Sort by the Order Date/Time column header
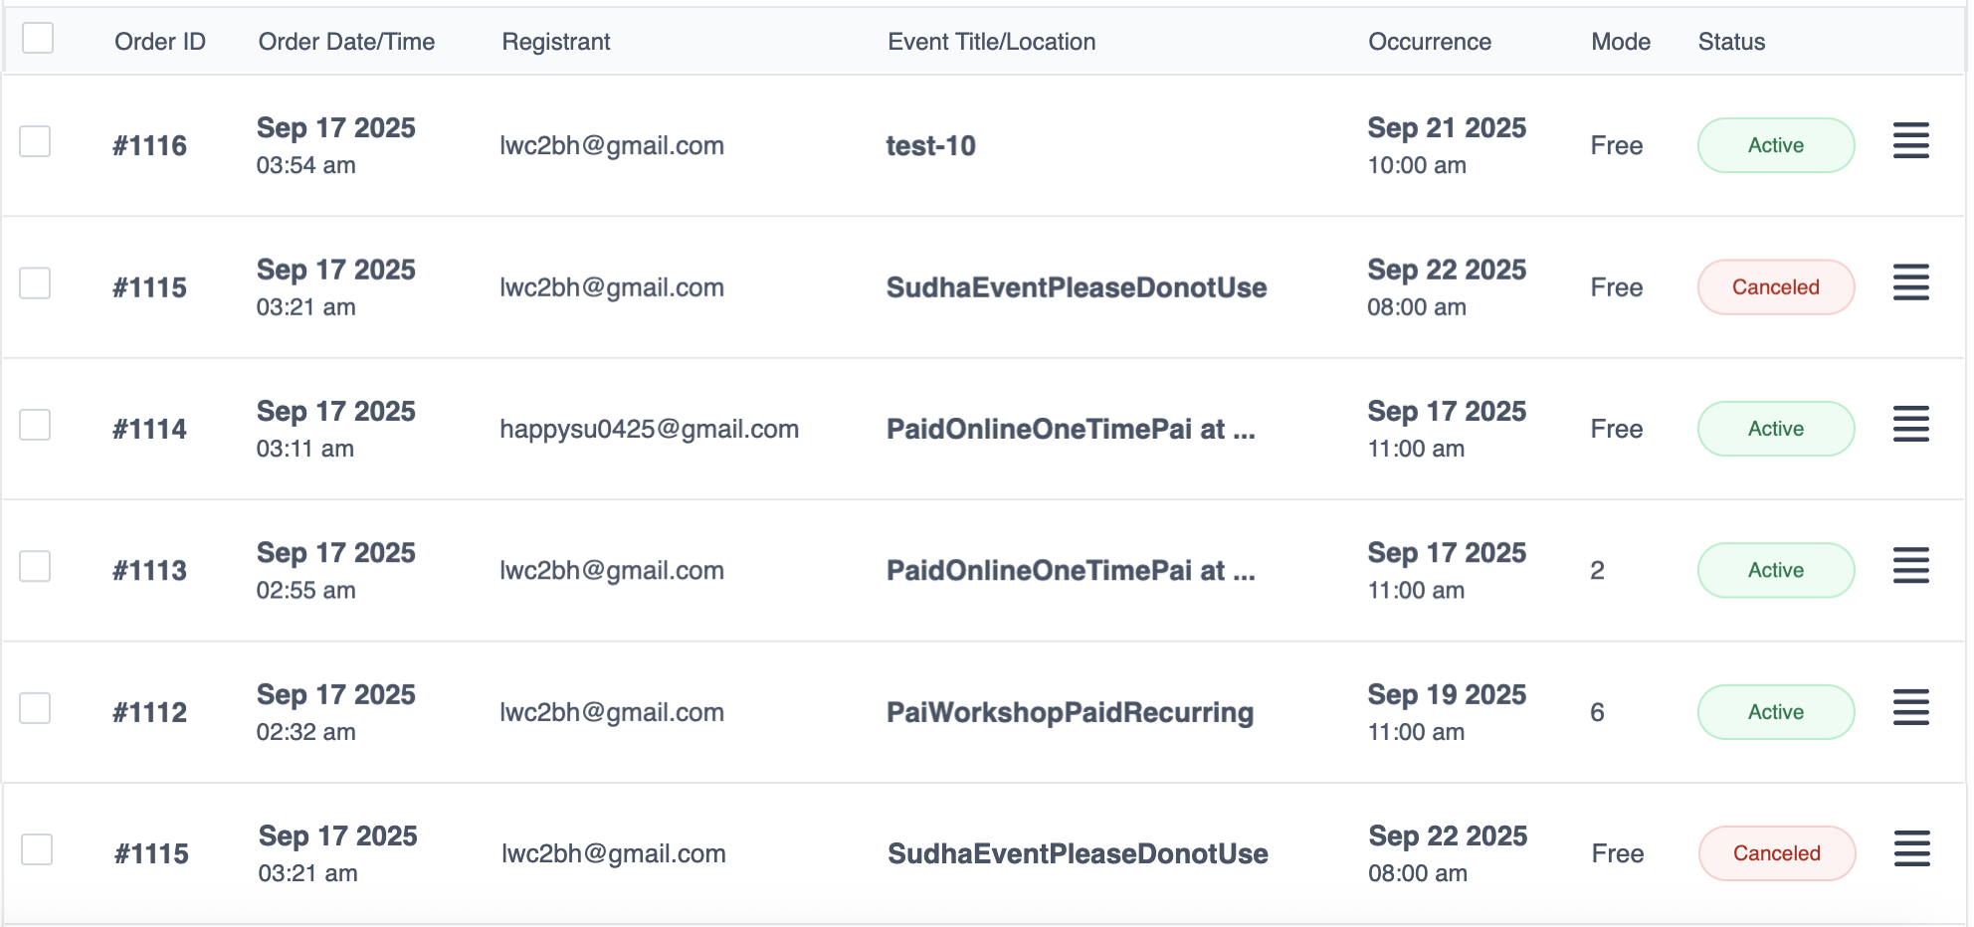The width and height of the screenshot is (1974, 927). pos(346,42)
